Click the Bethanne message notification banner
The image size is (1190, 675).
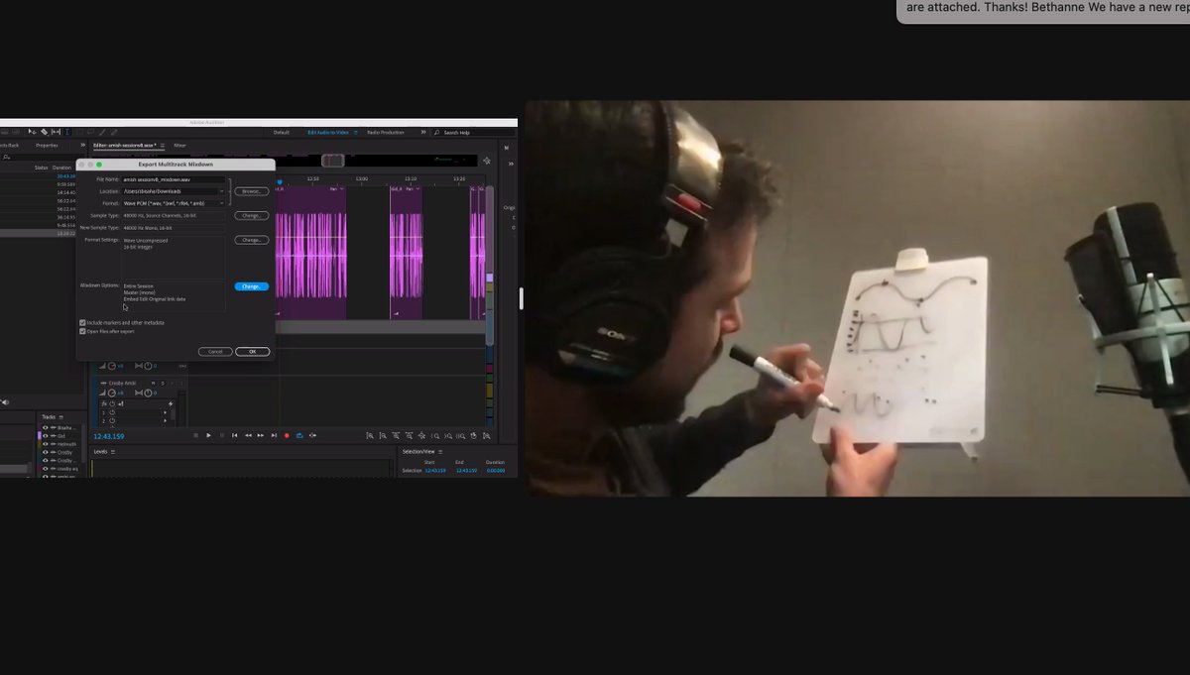pyautogui.click(x=1043, y=11)
